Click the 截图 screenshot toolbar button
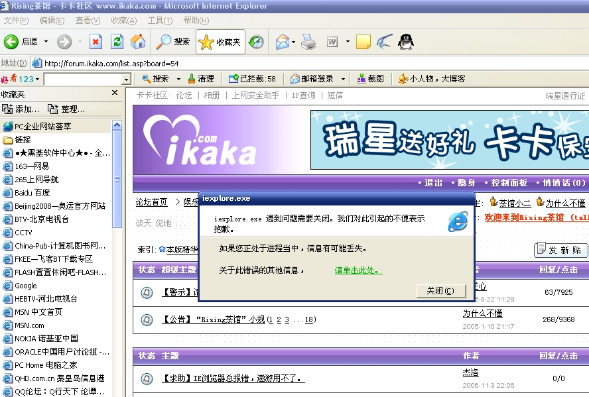The image size is (589, 397). [x=370, y=79]
